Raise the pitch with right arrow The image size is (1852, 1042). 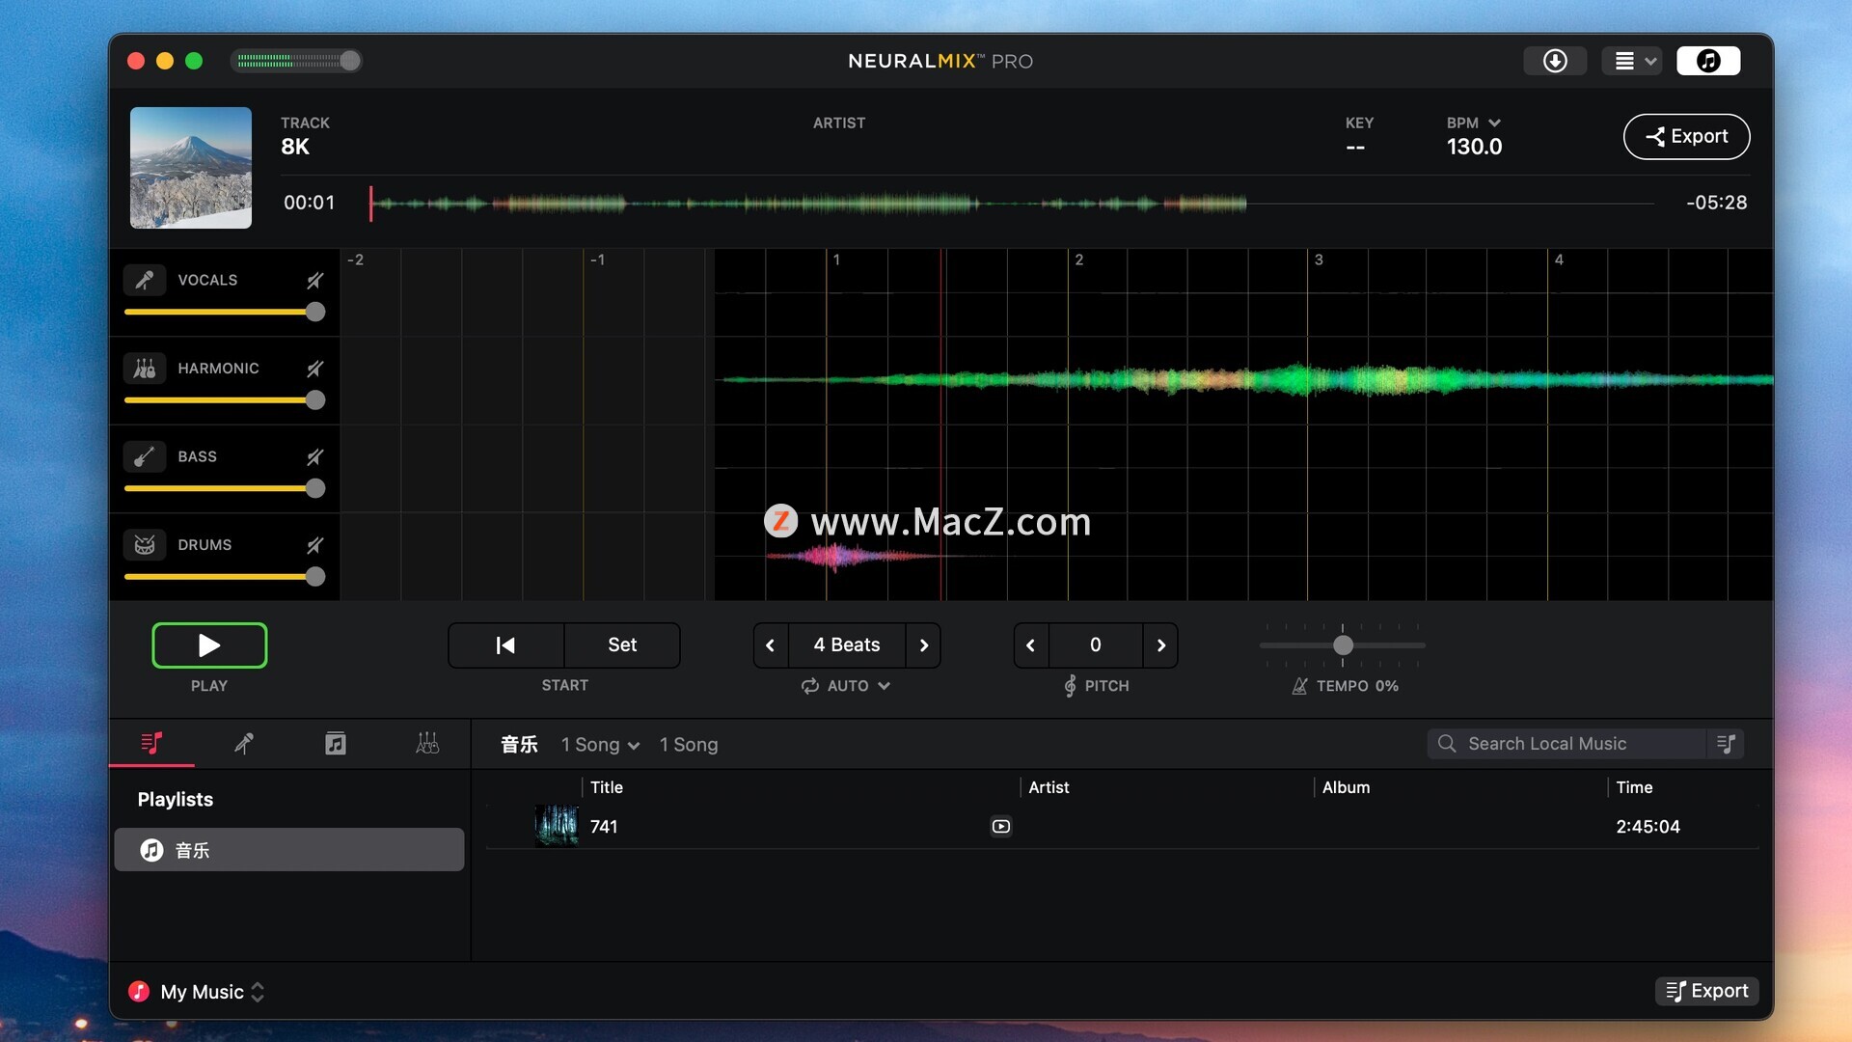(1160, 645)
